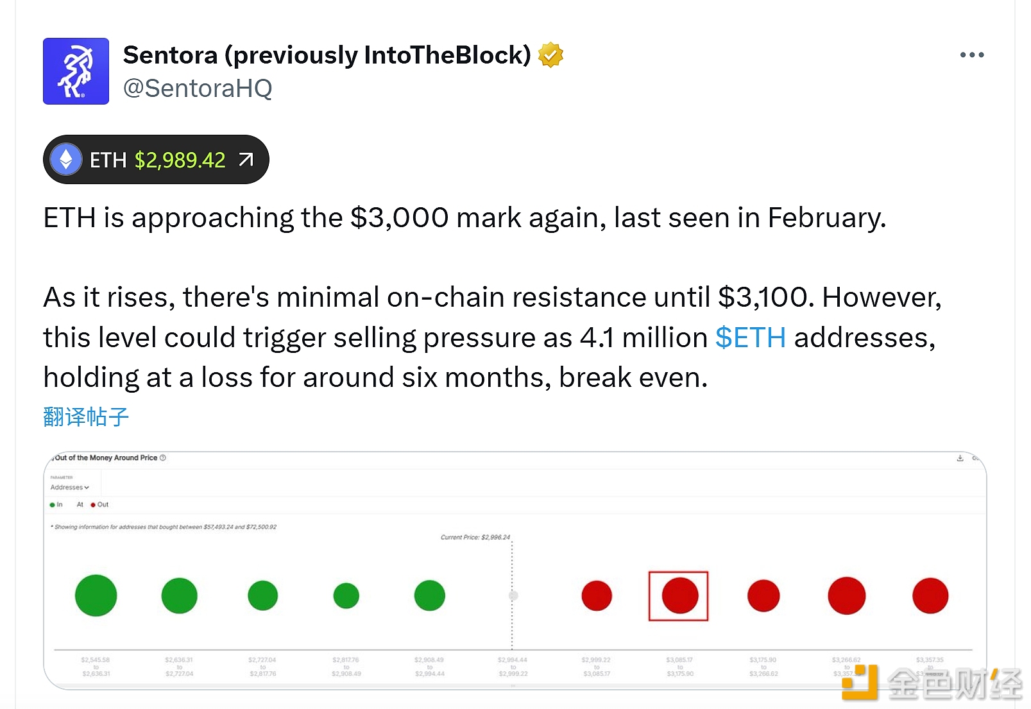Open the @SentoraHQ handle link
Screen dimensions: 1031x709
(198, 89)
